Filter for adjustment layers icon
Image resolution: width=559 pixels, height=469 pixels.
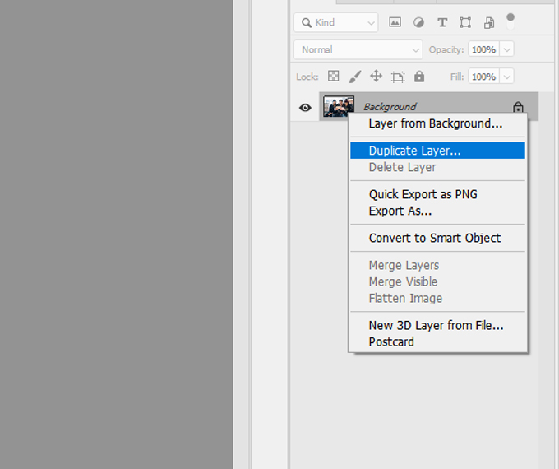(418, 22)
